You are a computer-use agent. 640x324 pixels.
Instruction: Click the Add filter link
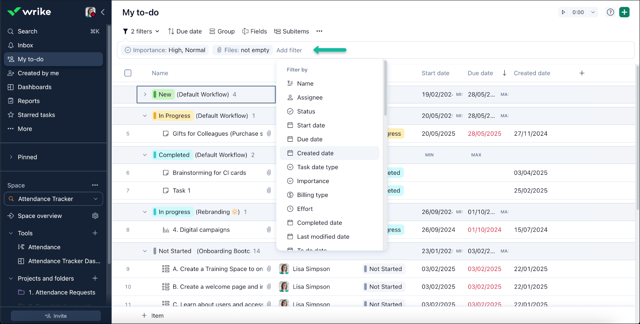tap(289, 50)
